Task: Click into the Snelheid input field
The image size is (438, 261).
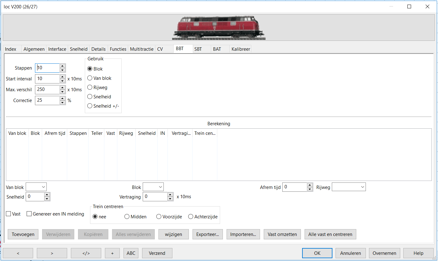Action: [36, 197]
